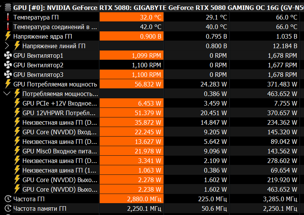
Task: Click lightning icon beside GPU PCIe +12V
Action: click(17, 103)
